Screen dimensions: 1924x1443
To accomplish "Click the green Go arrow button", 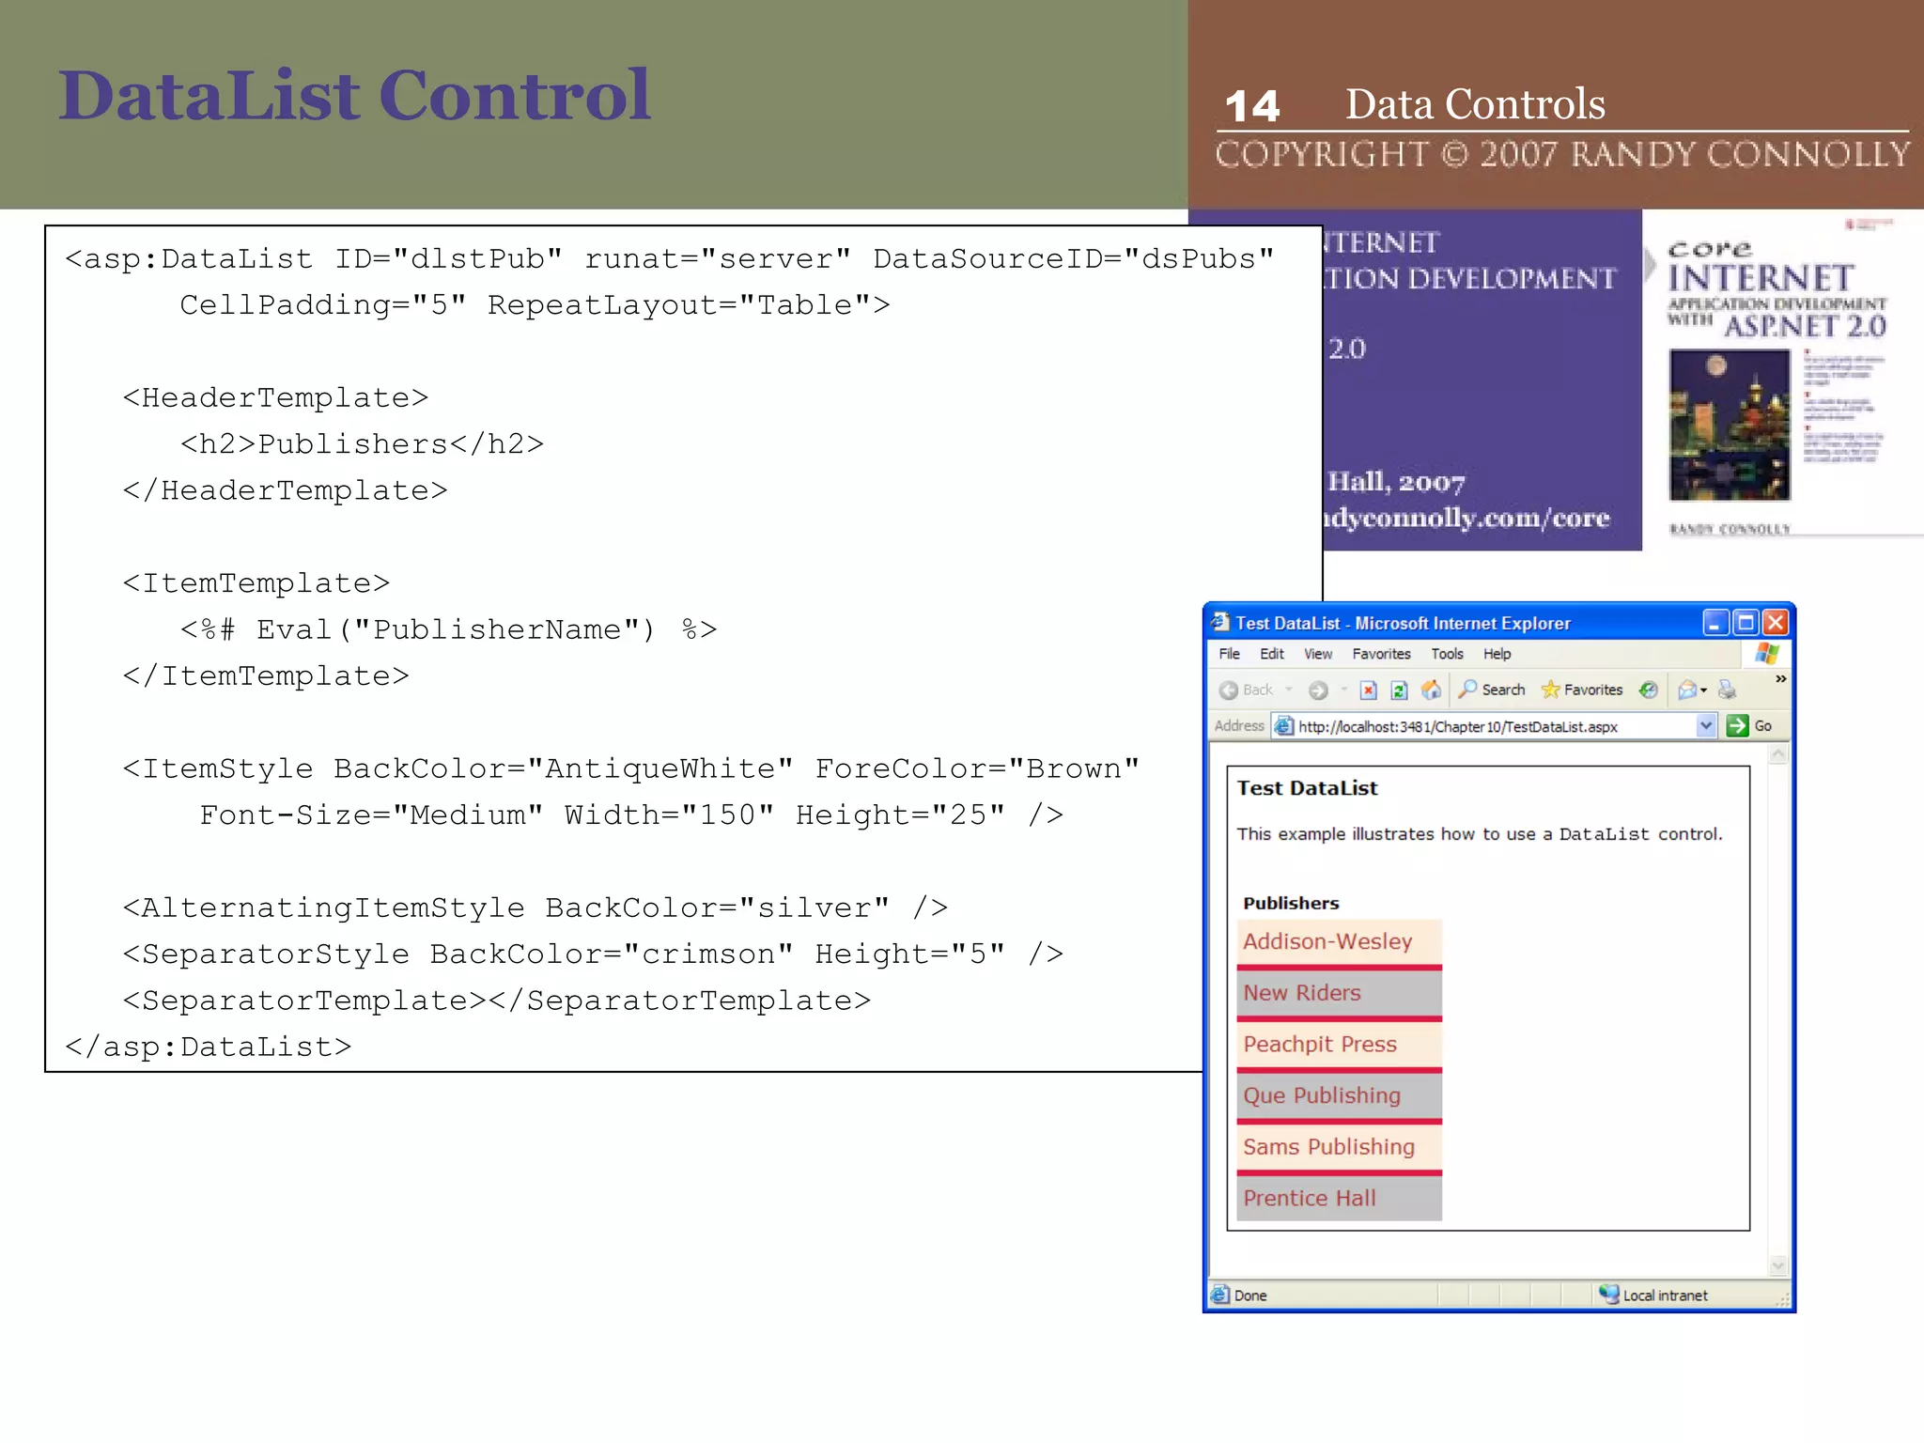I will (1737, 726).
